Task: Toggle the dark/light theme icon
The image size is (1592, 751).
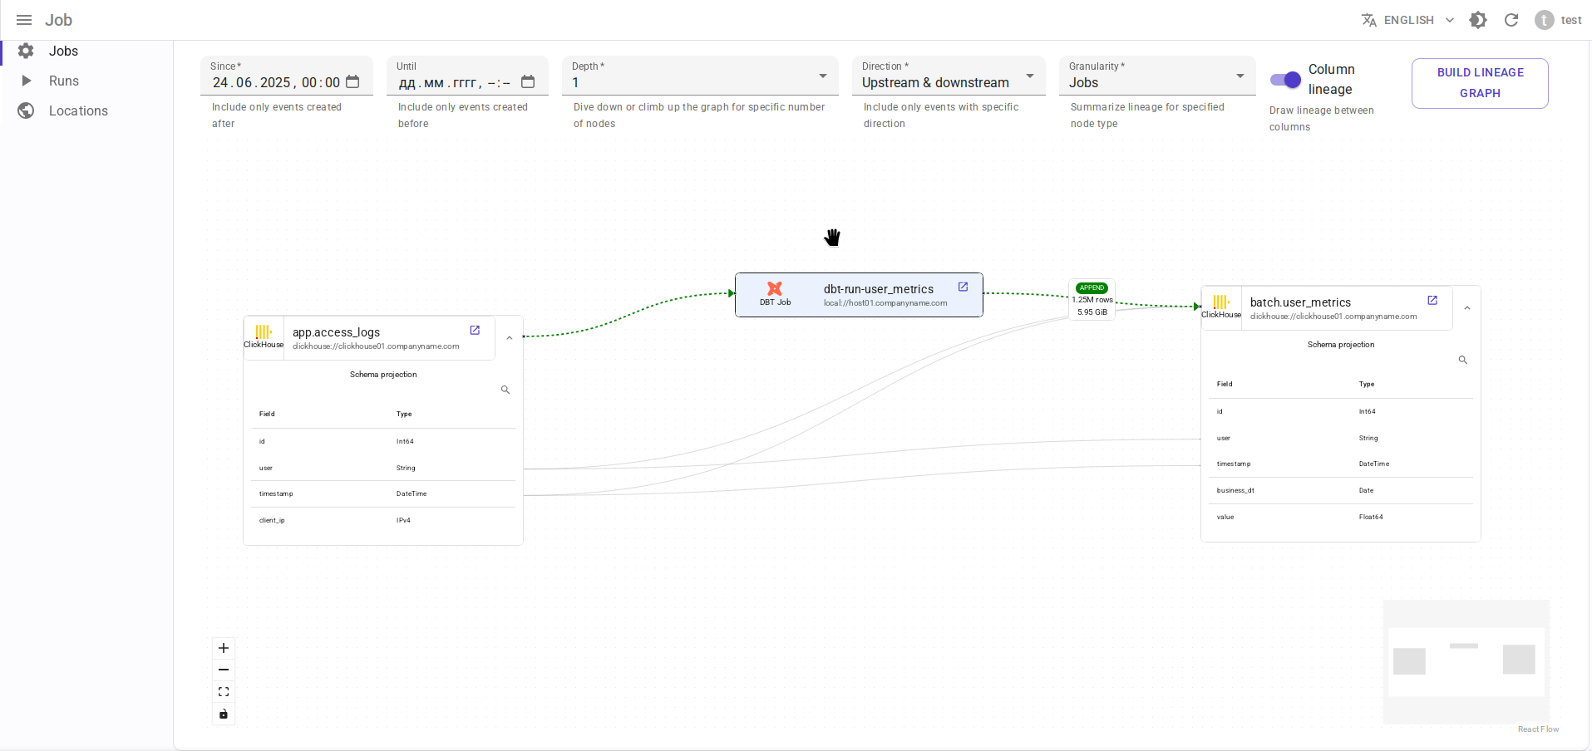Action: (x=1478, y=20)
